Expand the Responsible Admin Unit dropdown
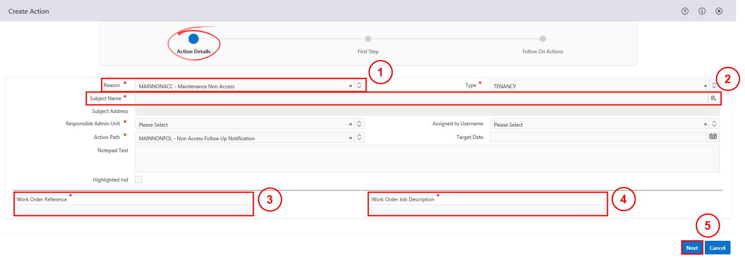This screenshot has height=260, width=745. (359, 124)
